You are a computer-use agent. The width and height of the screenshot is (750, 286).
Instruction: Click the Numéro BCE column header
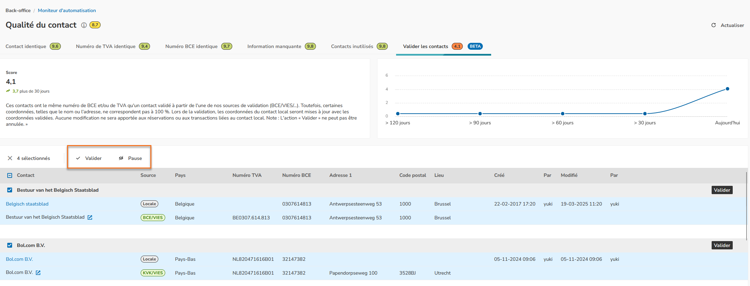tap(297, 175)
